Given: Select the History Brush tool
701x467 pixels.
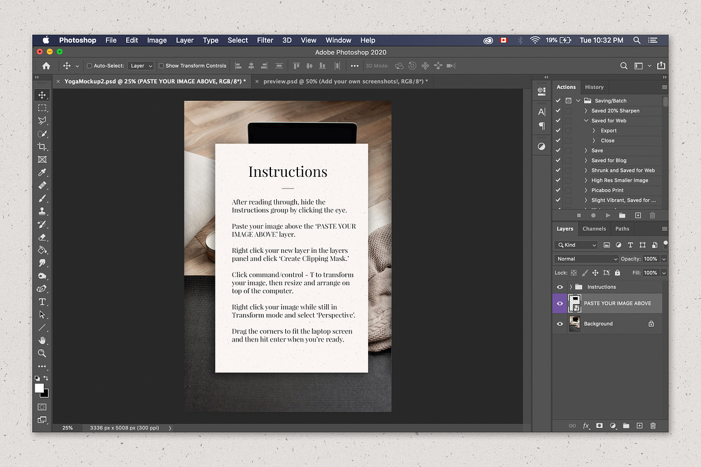Looking at the screenshot, I should pyautogui.click(x=42, y=224).
